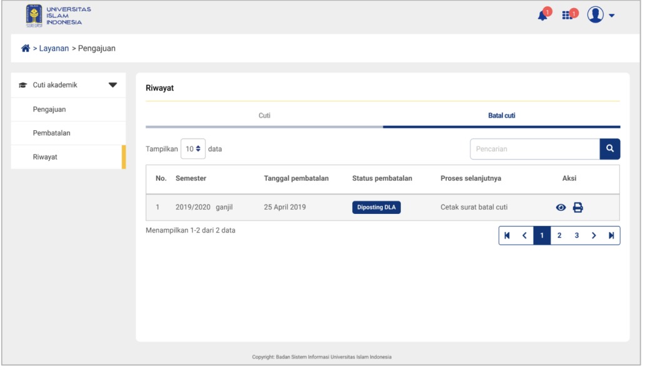Go to next page arrow
Viewport: 645px width, 371px height.
[594, 236]
